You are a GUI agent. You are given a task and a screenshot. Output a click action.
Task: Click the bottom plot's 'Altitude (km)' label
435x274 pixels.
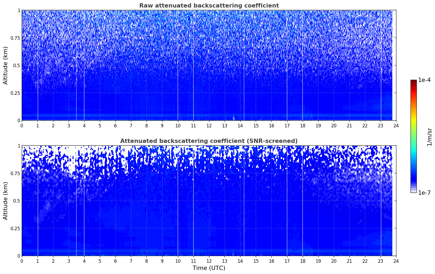(x=6, y=201)
